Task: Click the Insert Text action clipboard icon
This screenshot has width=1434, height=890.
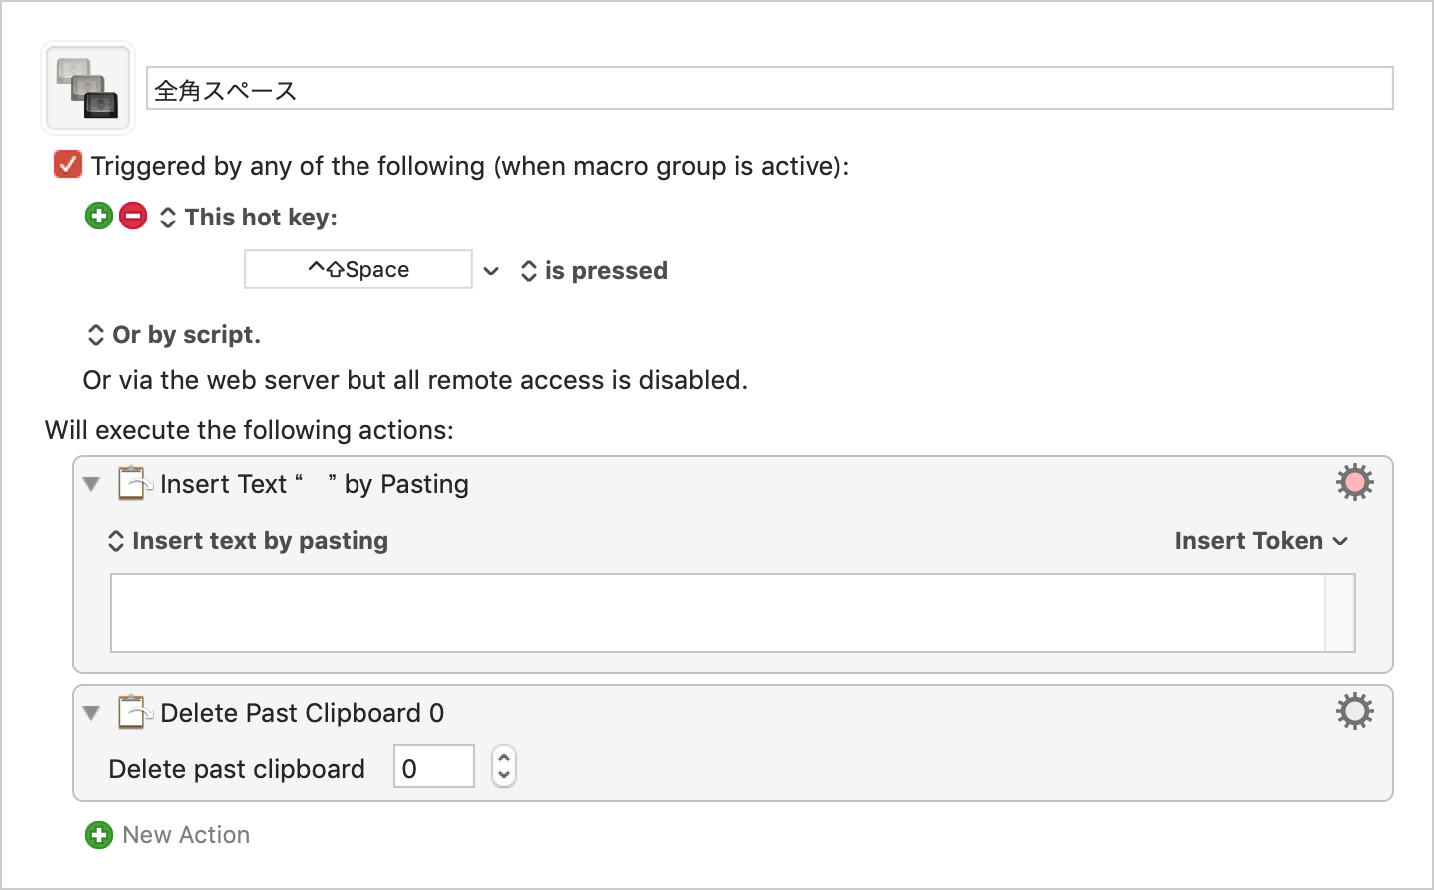Action: [134, 483]
